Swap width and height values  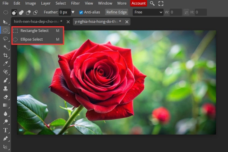pos(186,12)
